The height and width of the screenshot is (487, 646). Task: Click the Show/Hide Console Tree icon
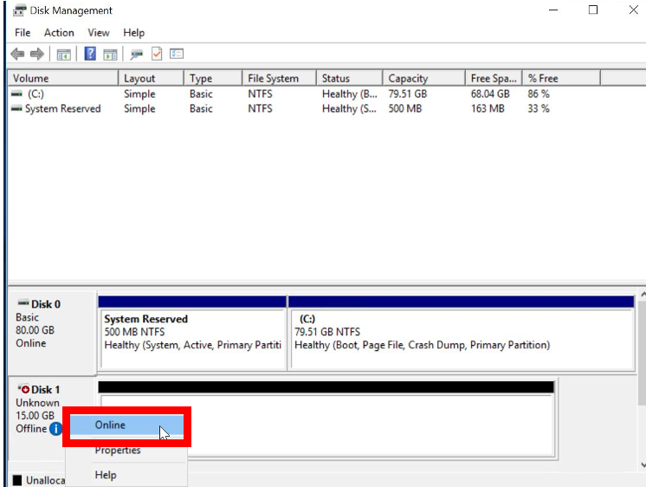(x=63, y=54)
